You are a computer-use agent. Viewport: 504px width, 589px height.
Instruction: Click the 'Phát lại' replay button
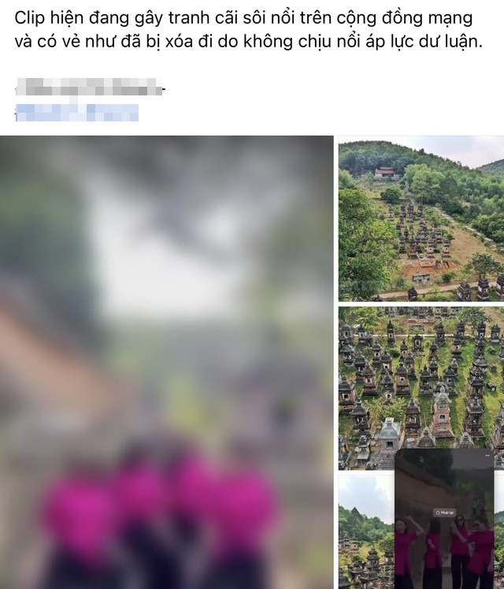(x=445, y=513)
